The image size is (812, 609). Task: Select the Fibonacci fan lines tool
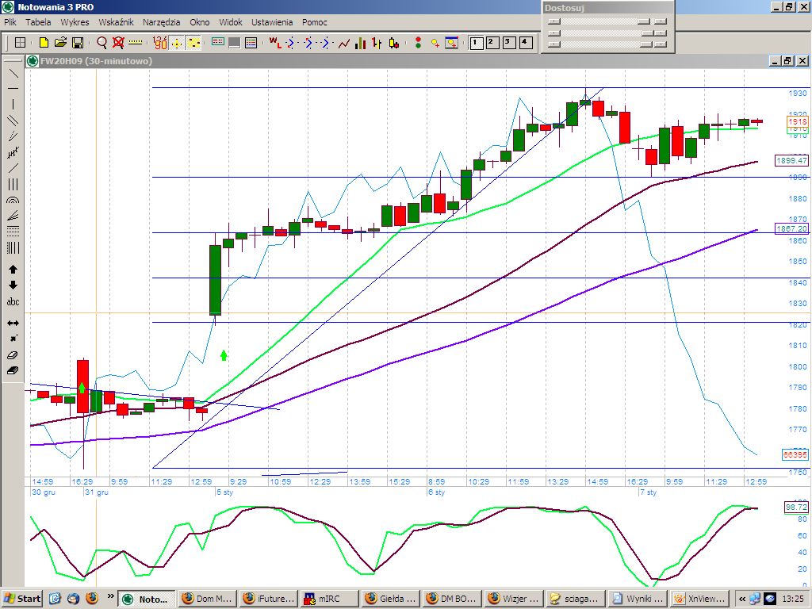[13, 216]
